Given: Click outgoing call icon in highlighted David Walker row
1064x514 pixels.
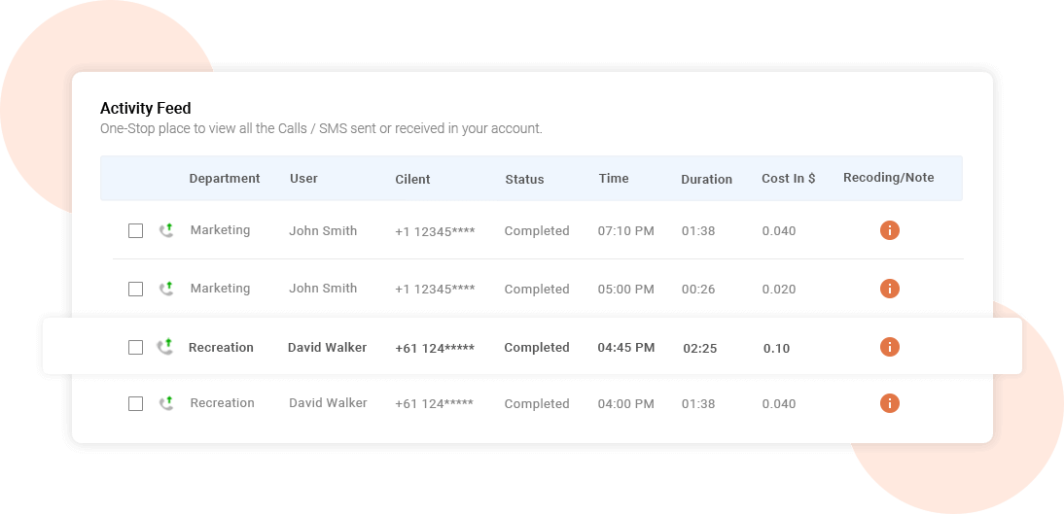Looking at the screenshot, I should coord(165,347).
